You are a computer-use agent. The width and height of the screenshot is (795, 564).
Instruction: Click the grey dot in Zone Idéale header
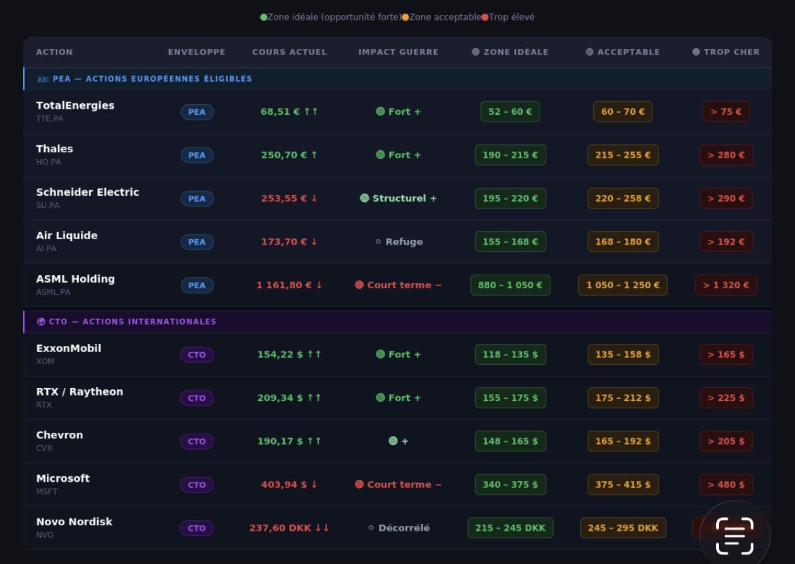(476, 52)
